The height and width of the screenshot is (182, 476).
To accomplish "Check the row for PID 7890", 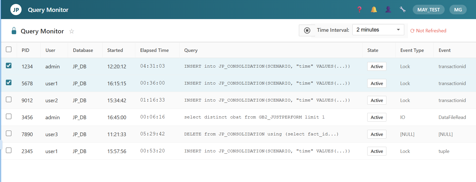I will pyautogui.click(x=9, y=133).
